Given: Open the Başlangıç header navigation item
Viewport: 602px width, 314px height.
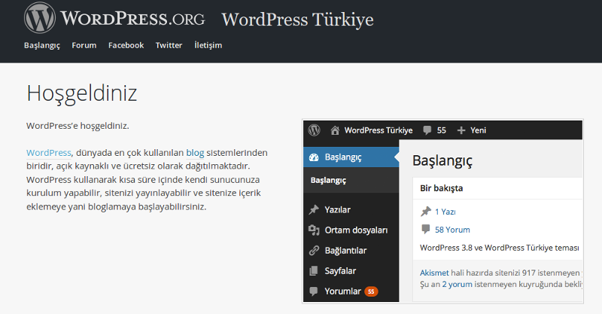Looking at the screenshot, I should (42, 45).
